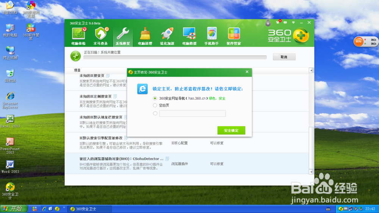
Task: Open 电脑清理 broom cleanup module
Action: click(145, 36)
